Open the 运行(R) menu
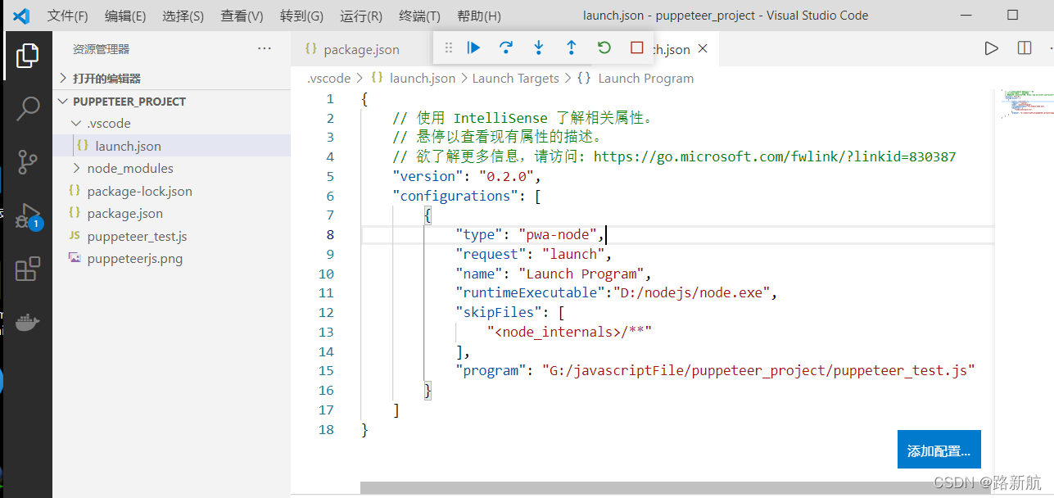This screenshot has width=1054, height=498. [x=361, y=16]
